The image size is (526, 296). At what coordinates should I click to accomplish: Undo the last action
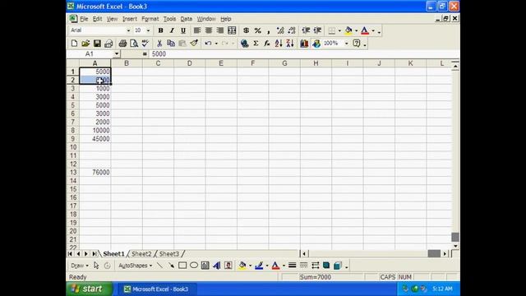point(208,44)
